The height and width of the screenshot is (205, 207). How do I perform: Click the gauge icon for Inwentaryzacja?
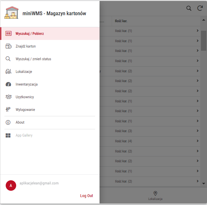tap(9, 84)
